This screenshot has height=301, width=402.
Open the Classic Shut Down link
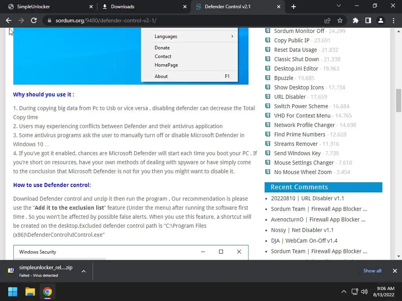coord(296,59)
